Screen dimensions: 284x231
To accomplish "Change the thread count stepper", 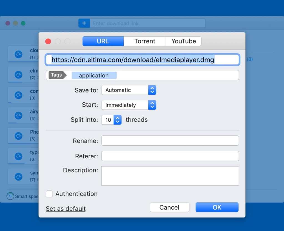I will [118, 120].
